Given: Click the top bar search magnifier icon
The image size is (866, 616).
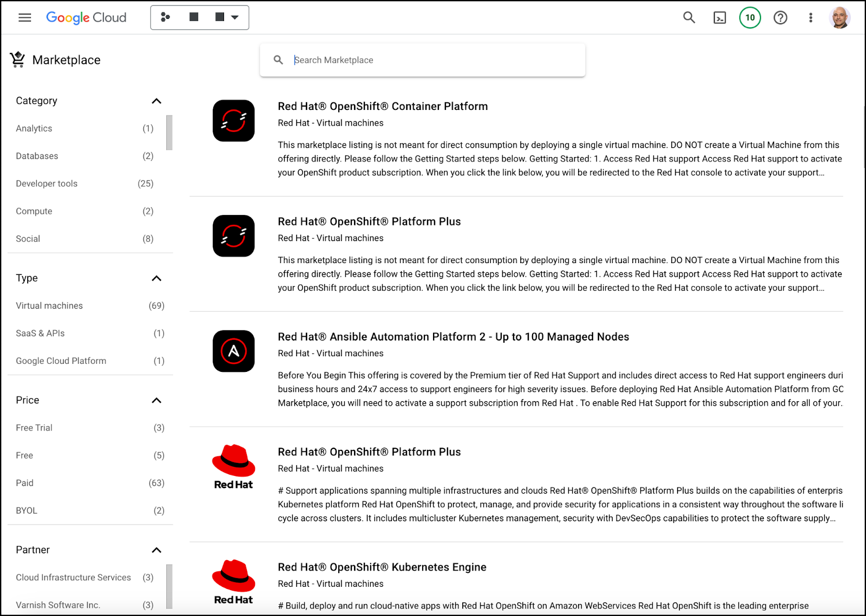Looking at the screenshot, I should (689, 18).
